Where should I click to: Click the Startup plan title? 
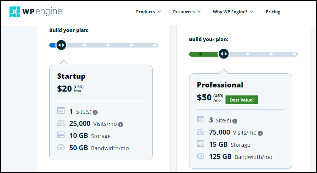pos(71,76)
